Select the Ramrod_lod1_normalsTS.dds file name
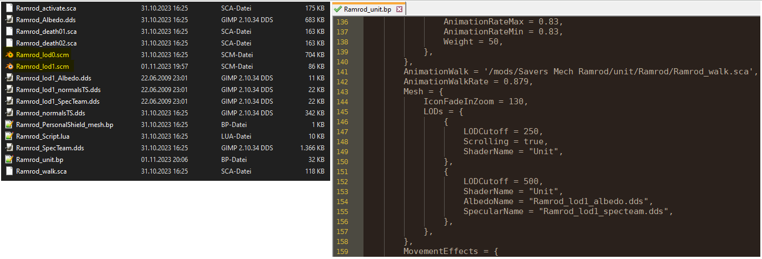Screen dimensions: 762x259 coord(58,89)
